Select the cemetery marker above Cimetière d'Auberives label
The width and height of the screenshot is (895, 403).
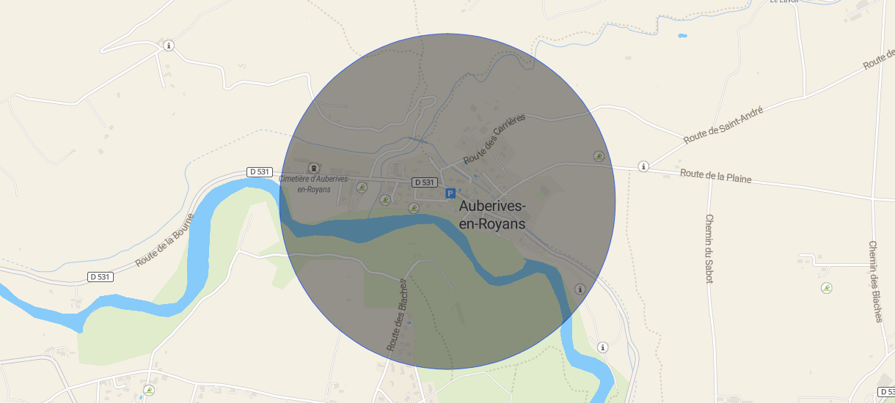pos(314,168)
